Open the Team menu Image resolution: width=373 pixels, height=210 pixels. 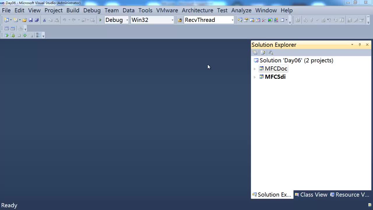[x=112, y=10]
